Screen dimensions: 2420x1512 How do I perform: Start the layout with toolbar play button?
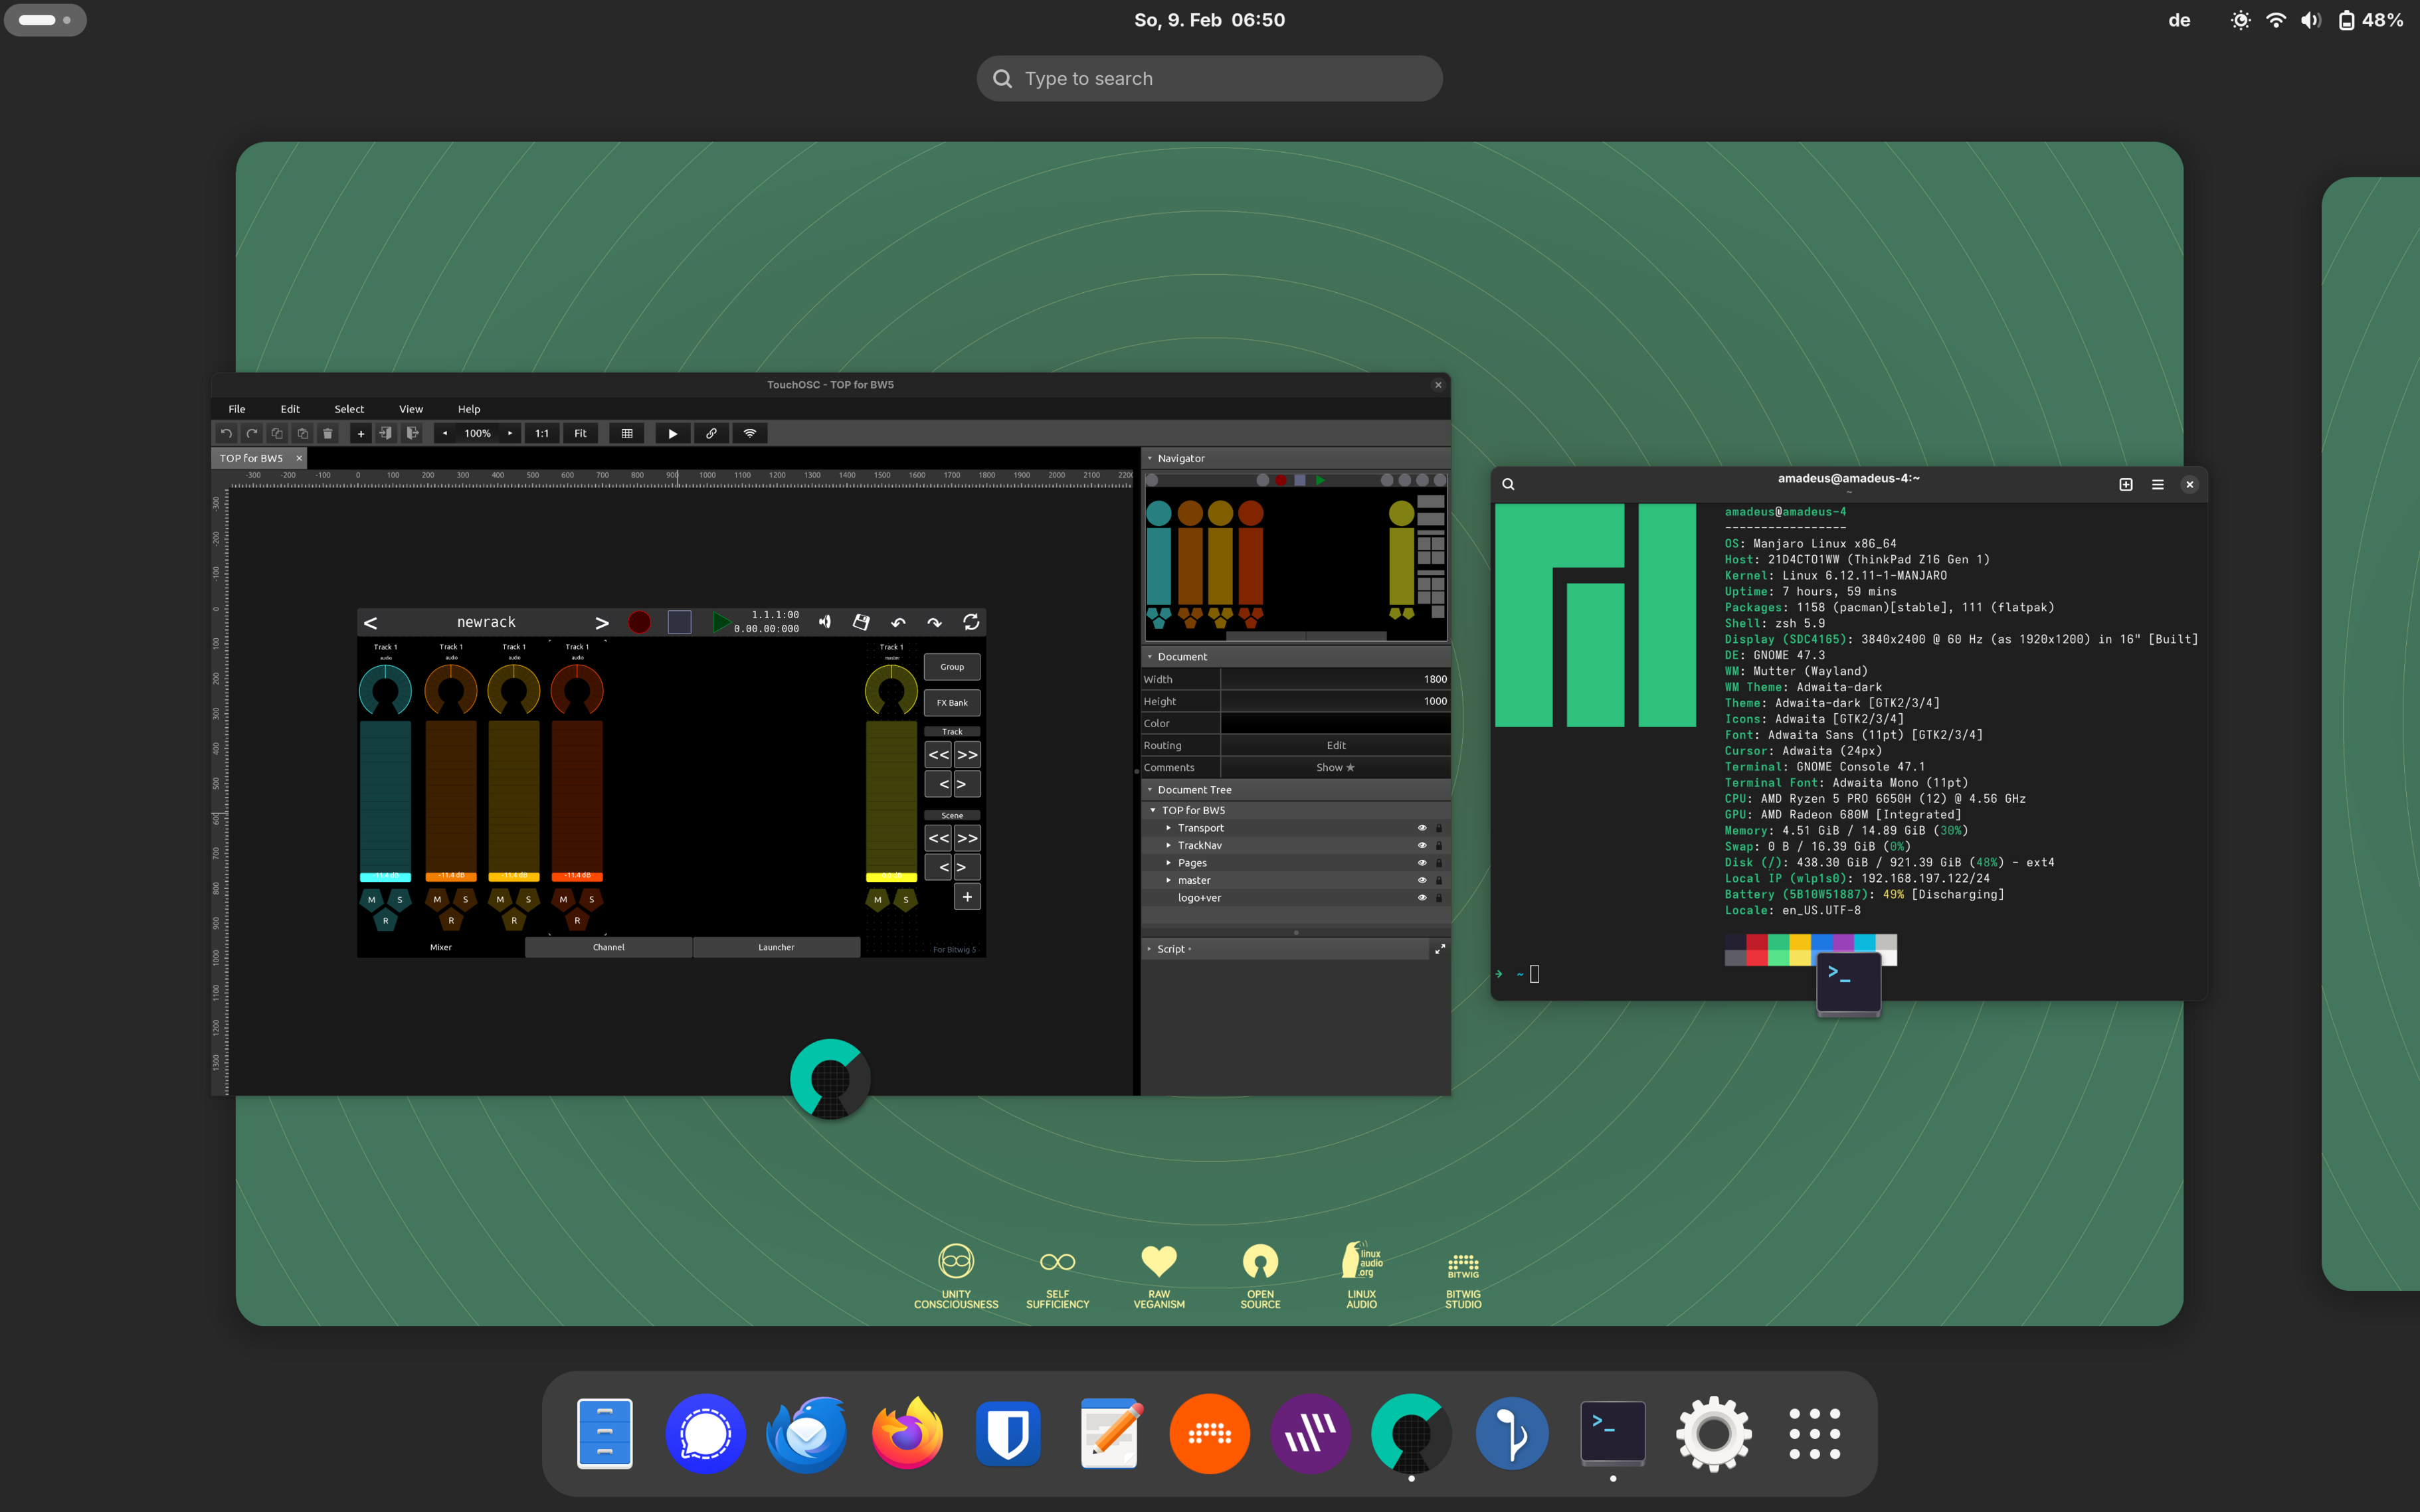(672, 433)
